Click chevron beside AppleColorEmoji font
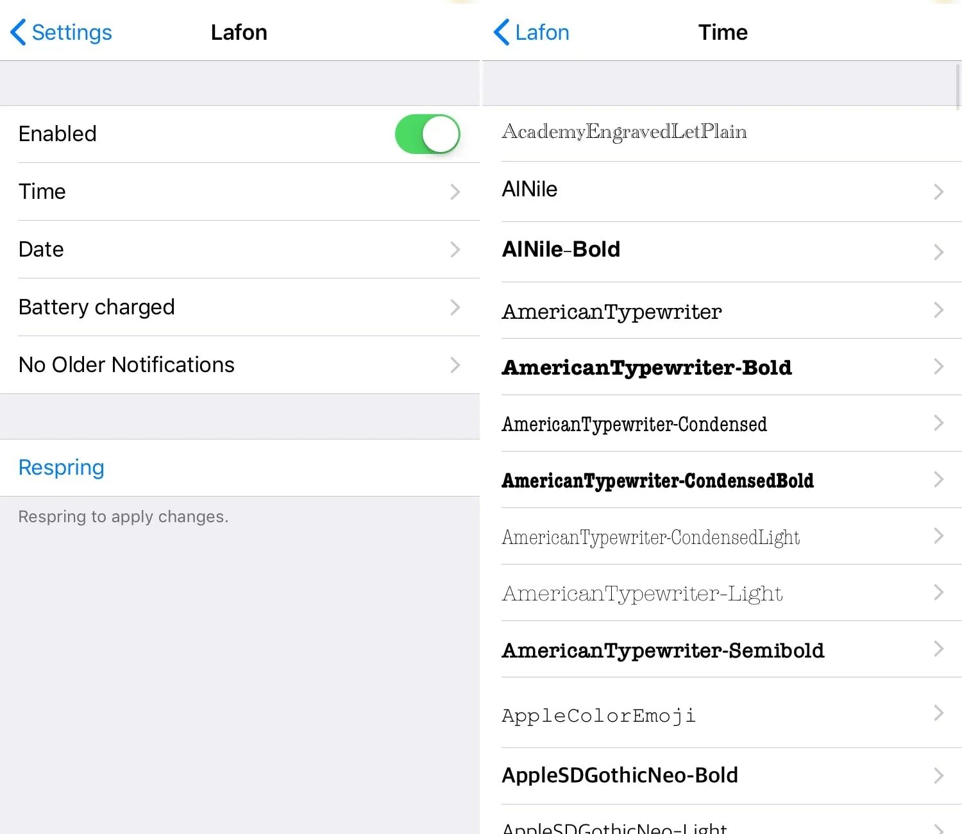This screenshot has height=834, width=962. 938,713
